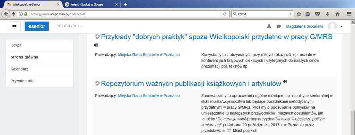Submit search with the go arrow
The height and width of the screenshot is (135, 355).
pyautogui.click(x=291, y=14)
